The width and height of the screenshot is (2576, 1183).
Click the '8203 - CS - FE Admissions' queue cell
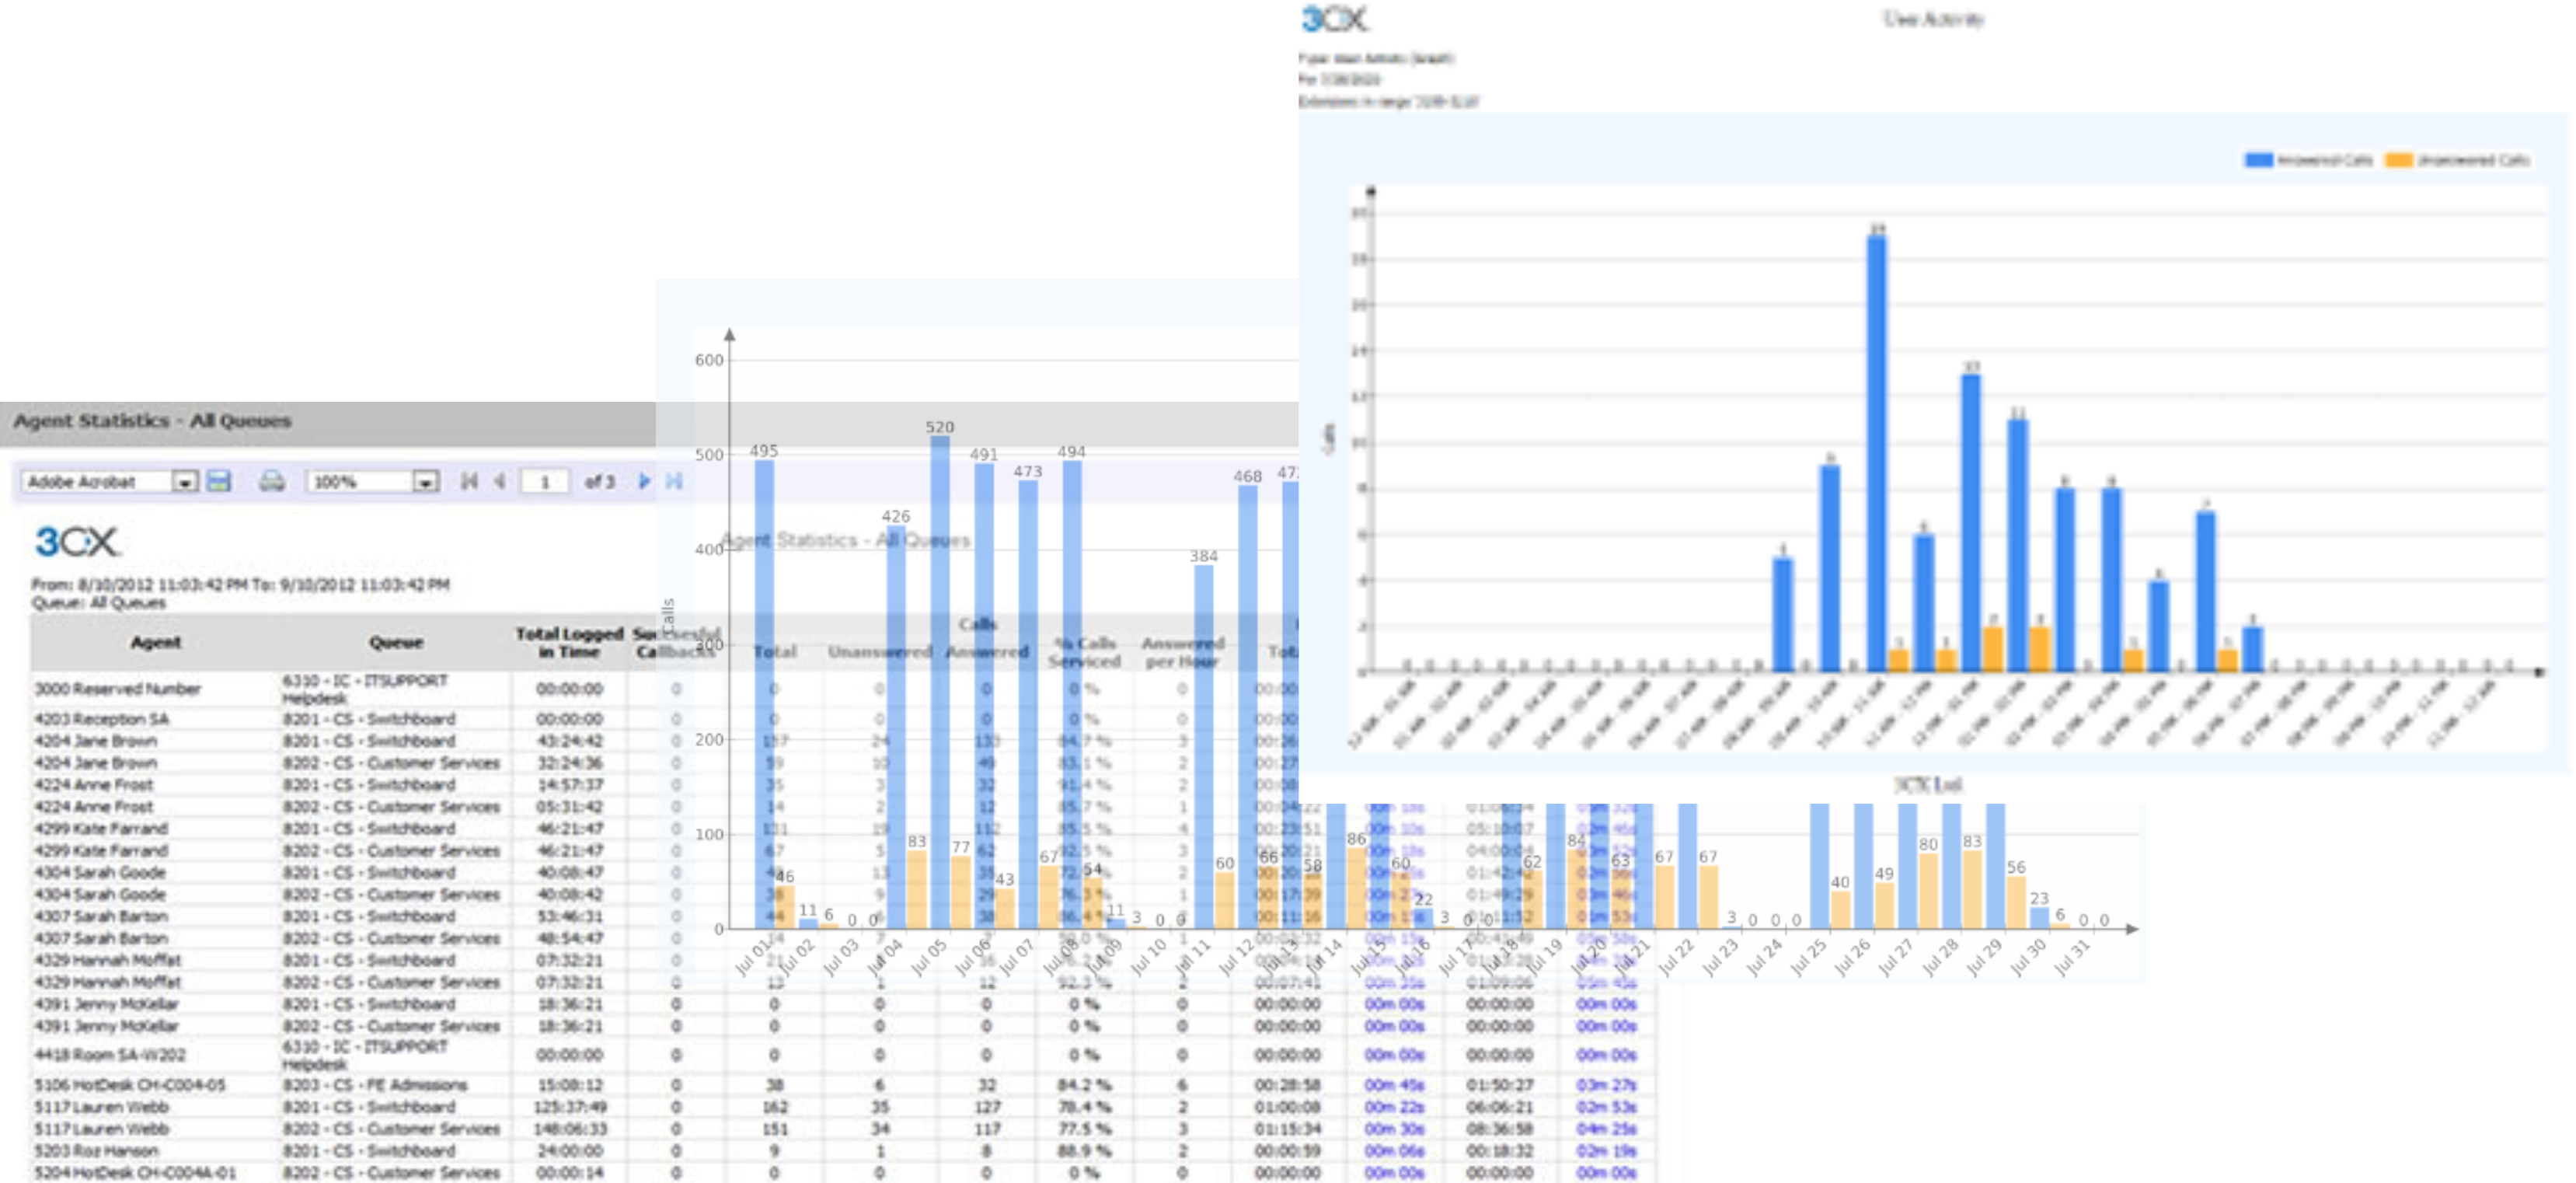tap(375, 1085)
